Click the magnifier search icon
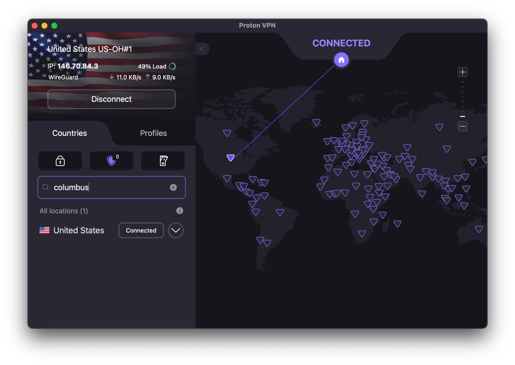The height and width of the screenshot is (365, 515). 46,188
